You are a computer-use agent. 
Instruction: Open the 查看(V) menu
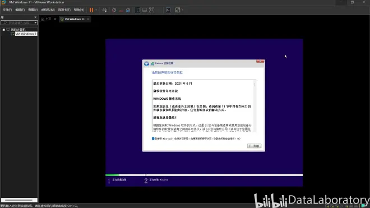33,10
